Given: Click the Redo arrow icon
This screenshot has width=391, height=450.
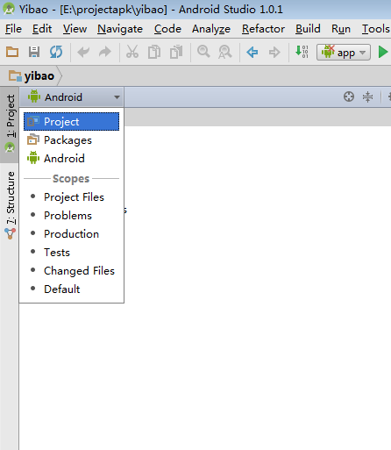Looking at the screenshot, I should click(105, 53).
